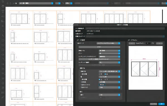
Task: Click the OK button
Action: point(161,104)
